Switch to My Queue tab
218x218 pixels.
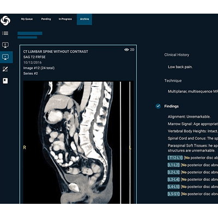click(27, 19)
